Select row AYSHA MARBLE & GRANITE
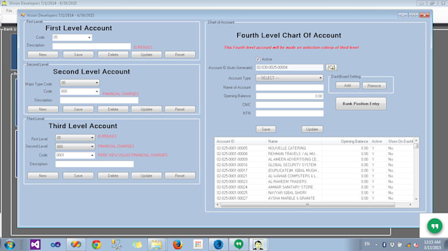The width and height of the screenshot is (448, 251). [x=314, y=198]
